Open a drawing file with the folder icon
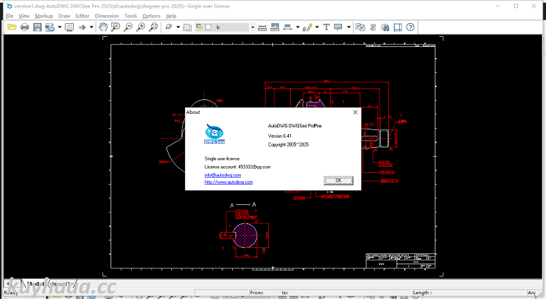This screenshot has height=299, width=546. (12, 27)
